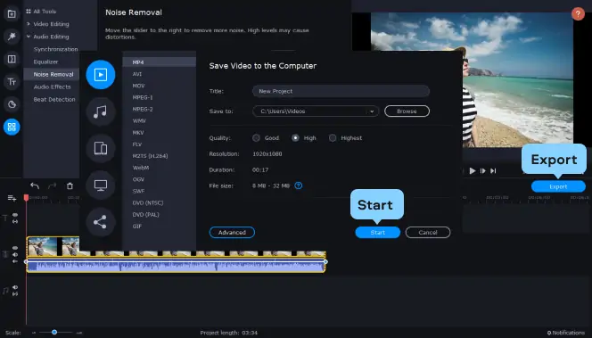Open Advanced export settings
Viewport: 592px width, 338px height.
click(x=232, y=232)
